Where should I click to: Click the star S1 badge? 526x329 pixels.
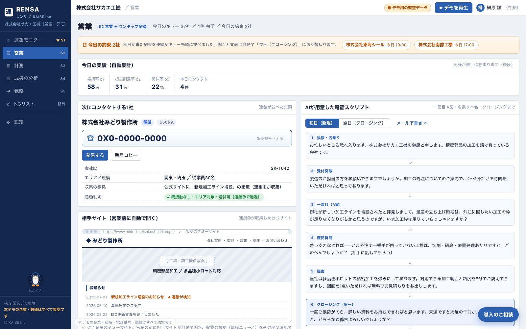point(61,40)
